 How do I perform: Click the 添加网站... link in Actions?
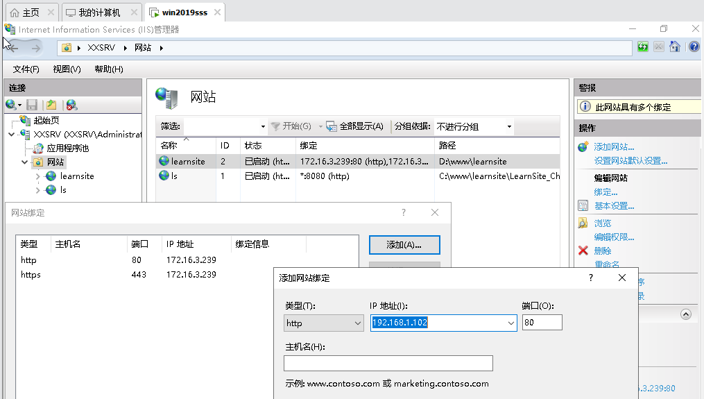[x=614, y=147]
